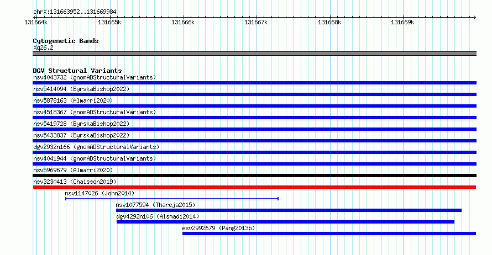492x255 pixels.
Task: Select the red bar for nsv3230413
Action: coord(254,187)
